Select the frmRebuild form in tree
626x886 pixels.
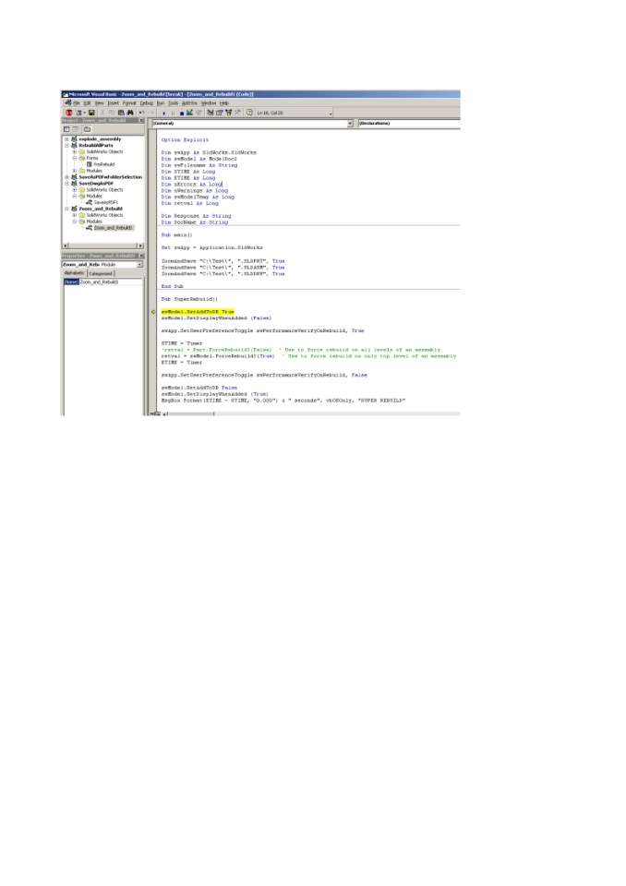tap(104, 164)
